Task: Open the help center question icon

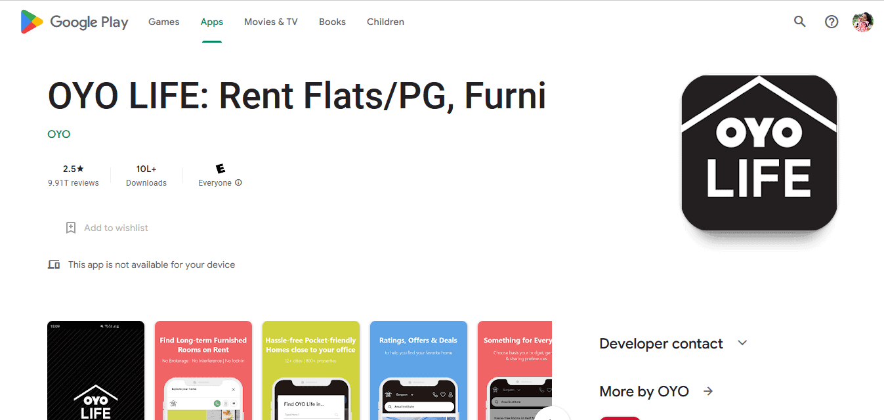Action: [x=831, y=22]
